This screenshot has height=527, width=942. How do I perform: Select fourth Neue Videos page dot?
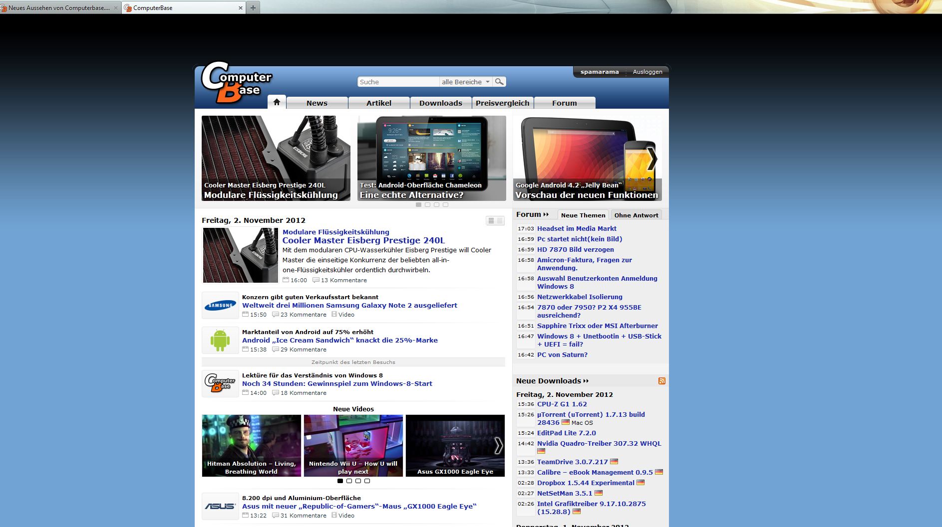tap(367, 481)
